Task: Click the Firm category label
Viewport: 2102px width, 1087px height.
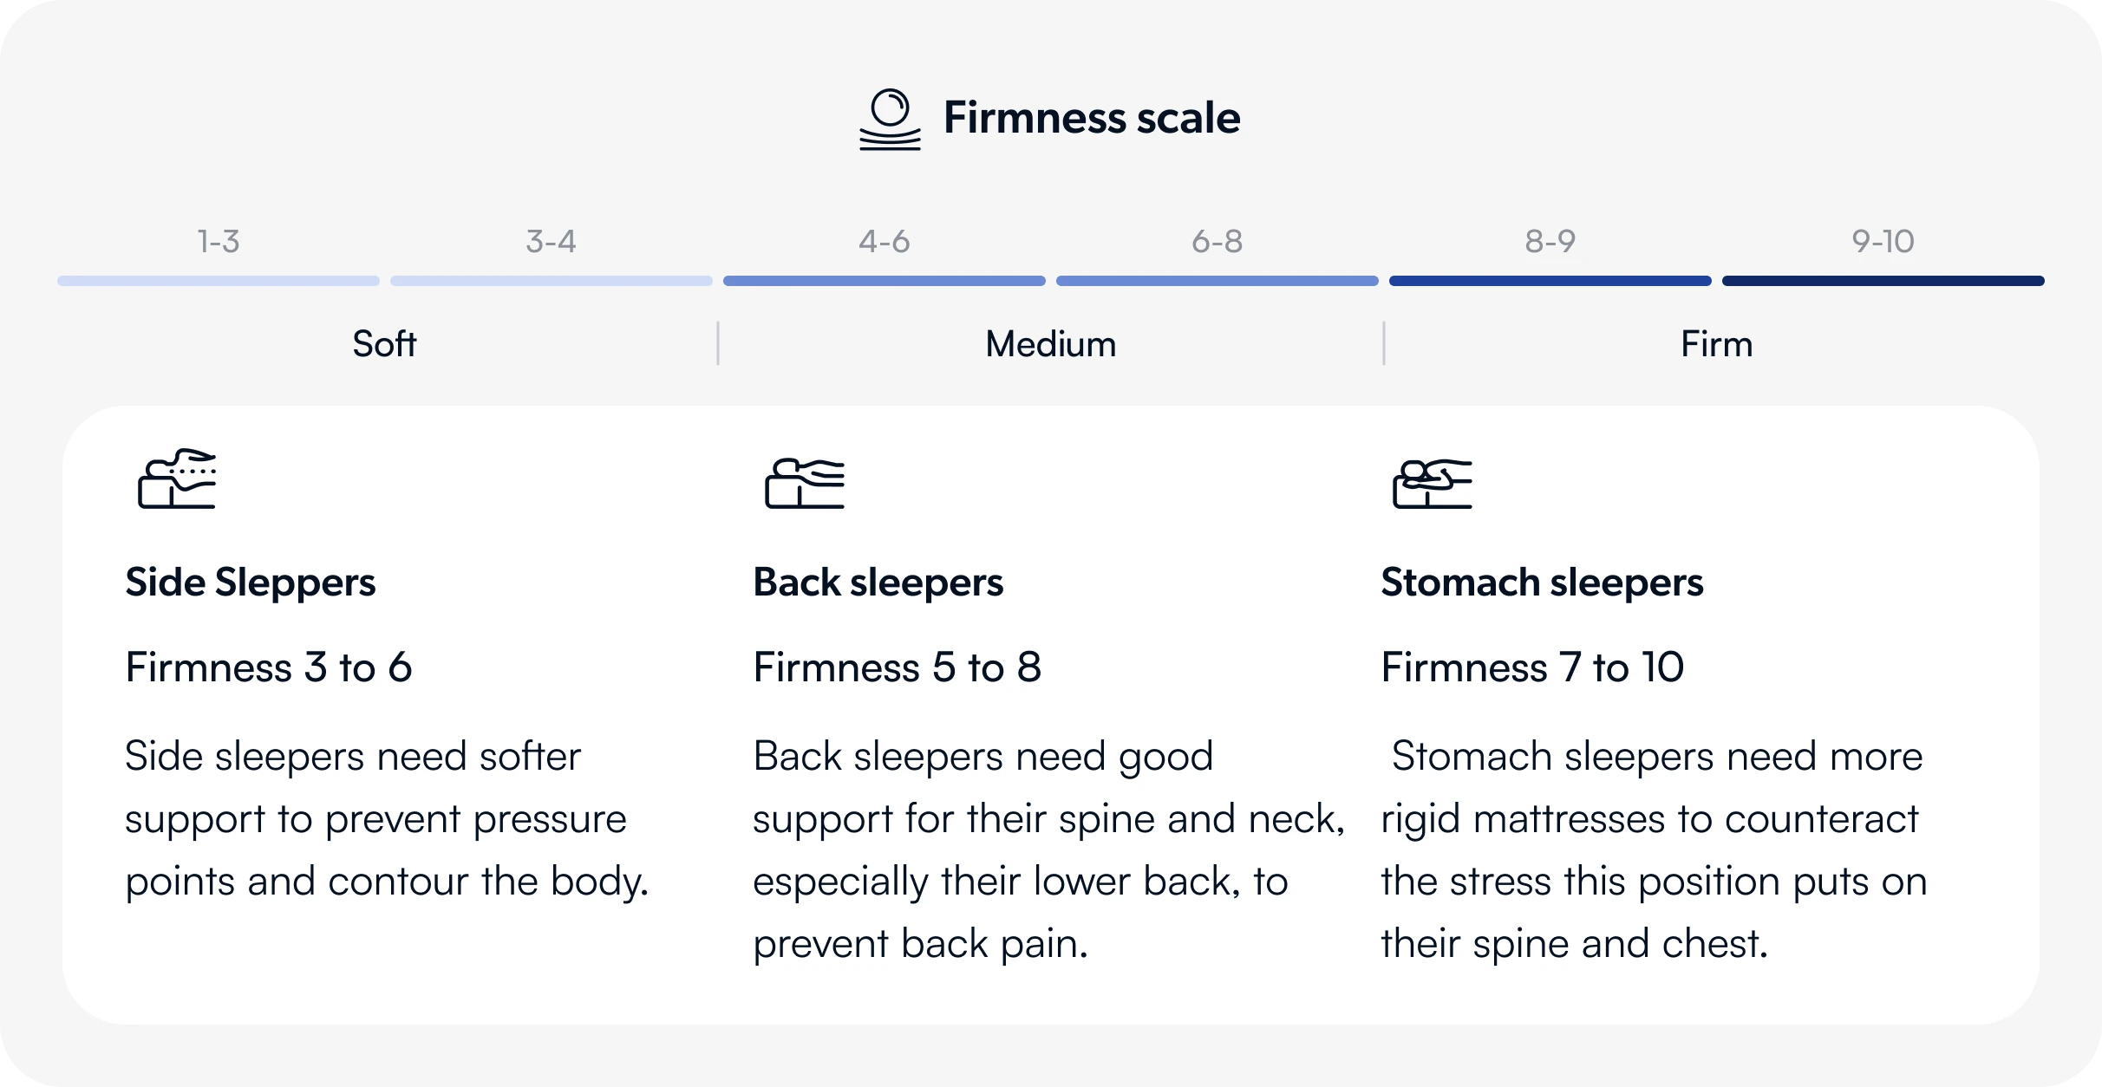Action: pyautogui.click(x=1717, y=344)
